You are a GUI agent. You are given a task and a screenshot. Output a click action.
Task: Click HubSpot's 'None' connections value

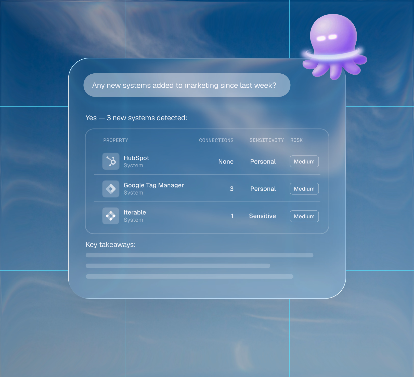click(x=226, y=161)
